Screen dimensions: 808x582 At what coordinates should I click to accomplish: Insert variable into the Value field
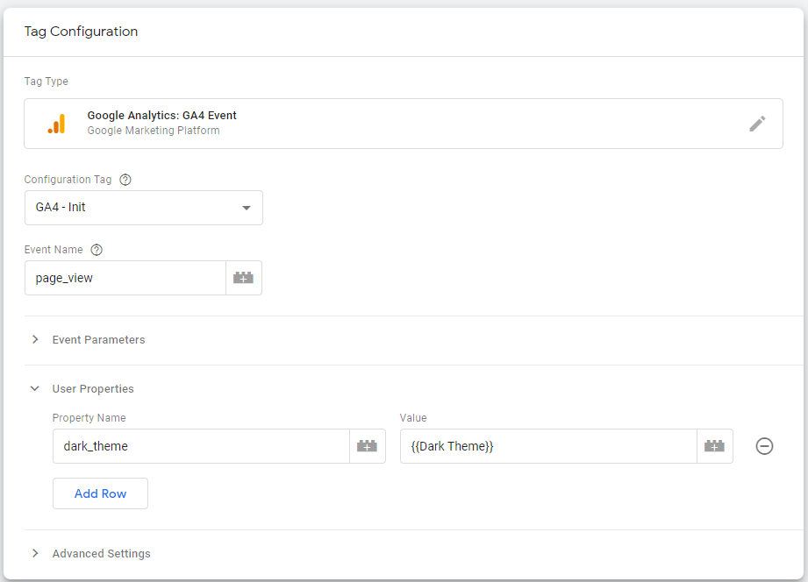[714, 446]
